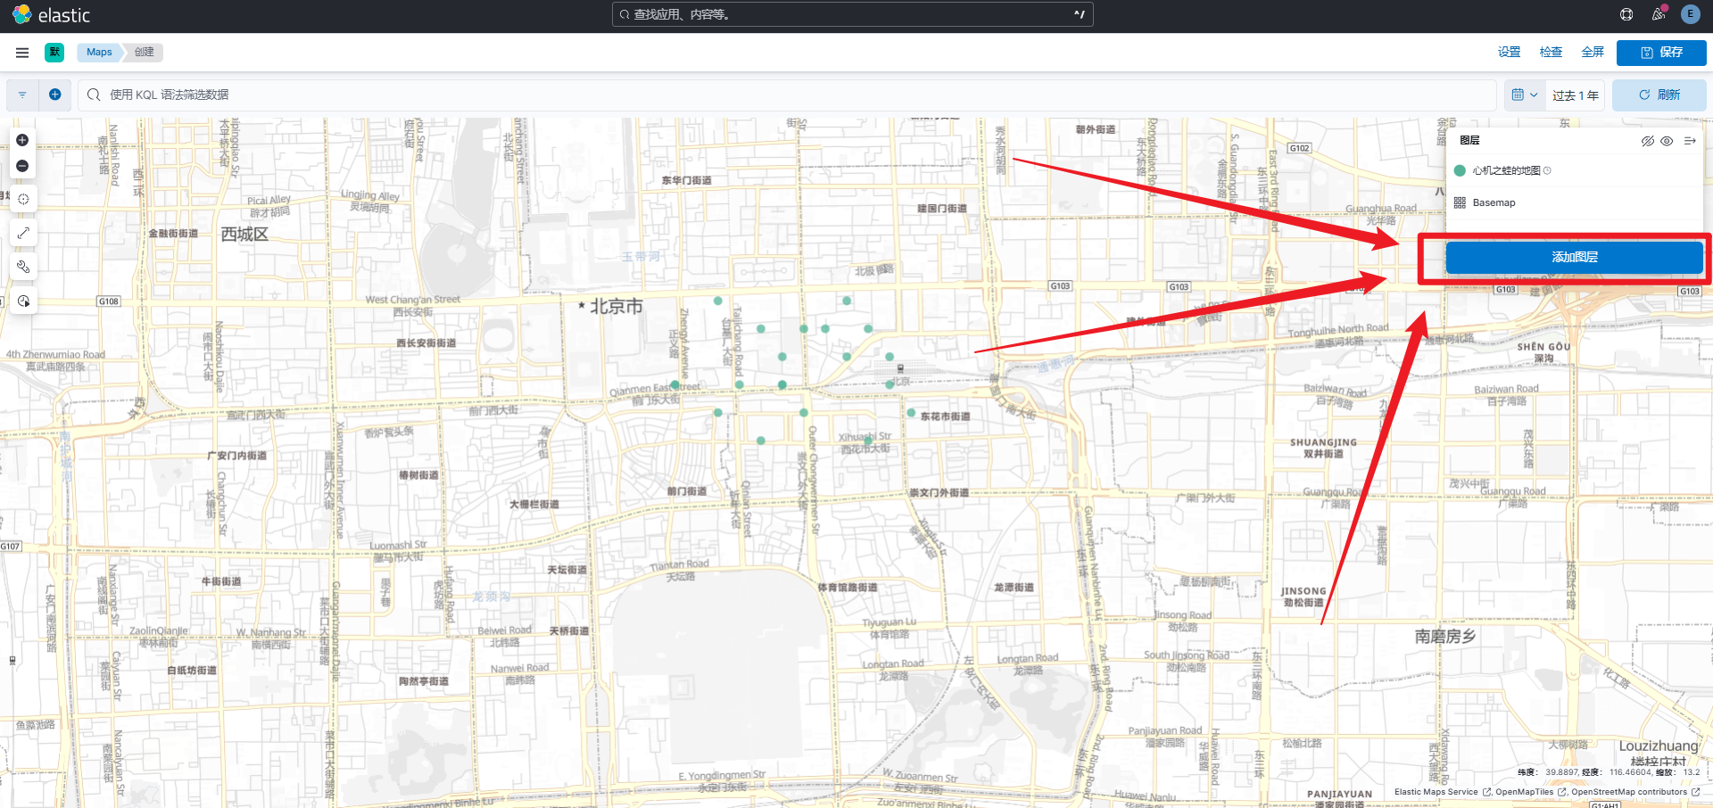Open the date quick-select calendar dropdown
Image resolution: width=1713 pixels, height=808 pixels.
coord(1525,95)
